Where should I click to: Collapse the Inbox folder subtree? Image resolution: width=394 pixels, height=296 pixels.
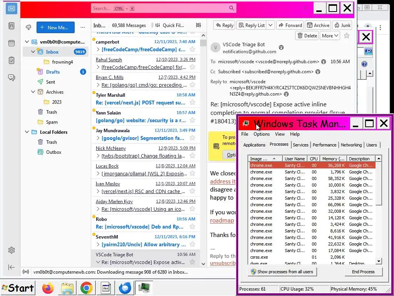click(x=33, y=52)
